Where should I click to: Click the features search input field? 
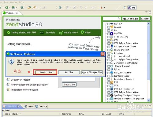(x=112, y=19)
